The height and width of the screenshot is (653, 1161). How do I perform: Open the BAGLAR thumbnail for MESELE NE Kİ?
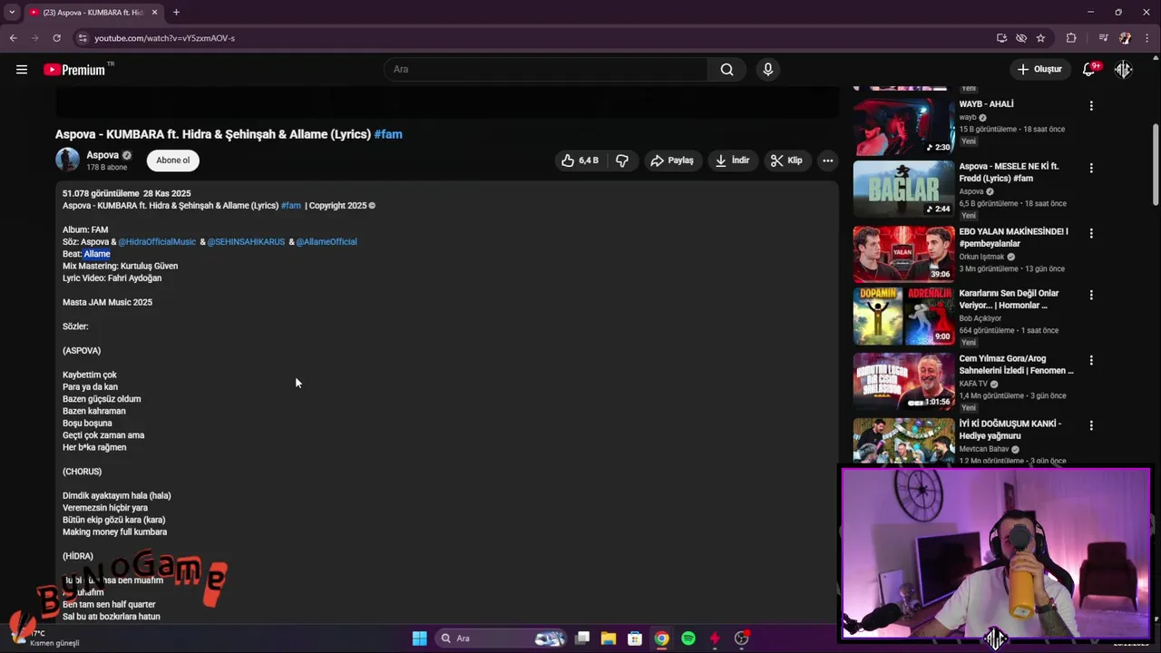(x=903, y=189)
